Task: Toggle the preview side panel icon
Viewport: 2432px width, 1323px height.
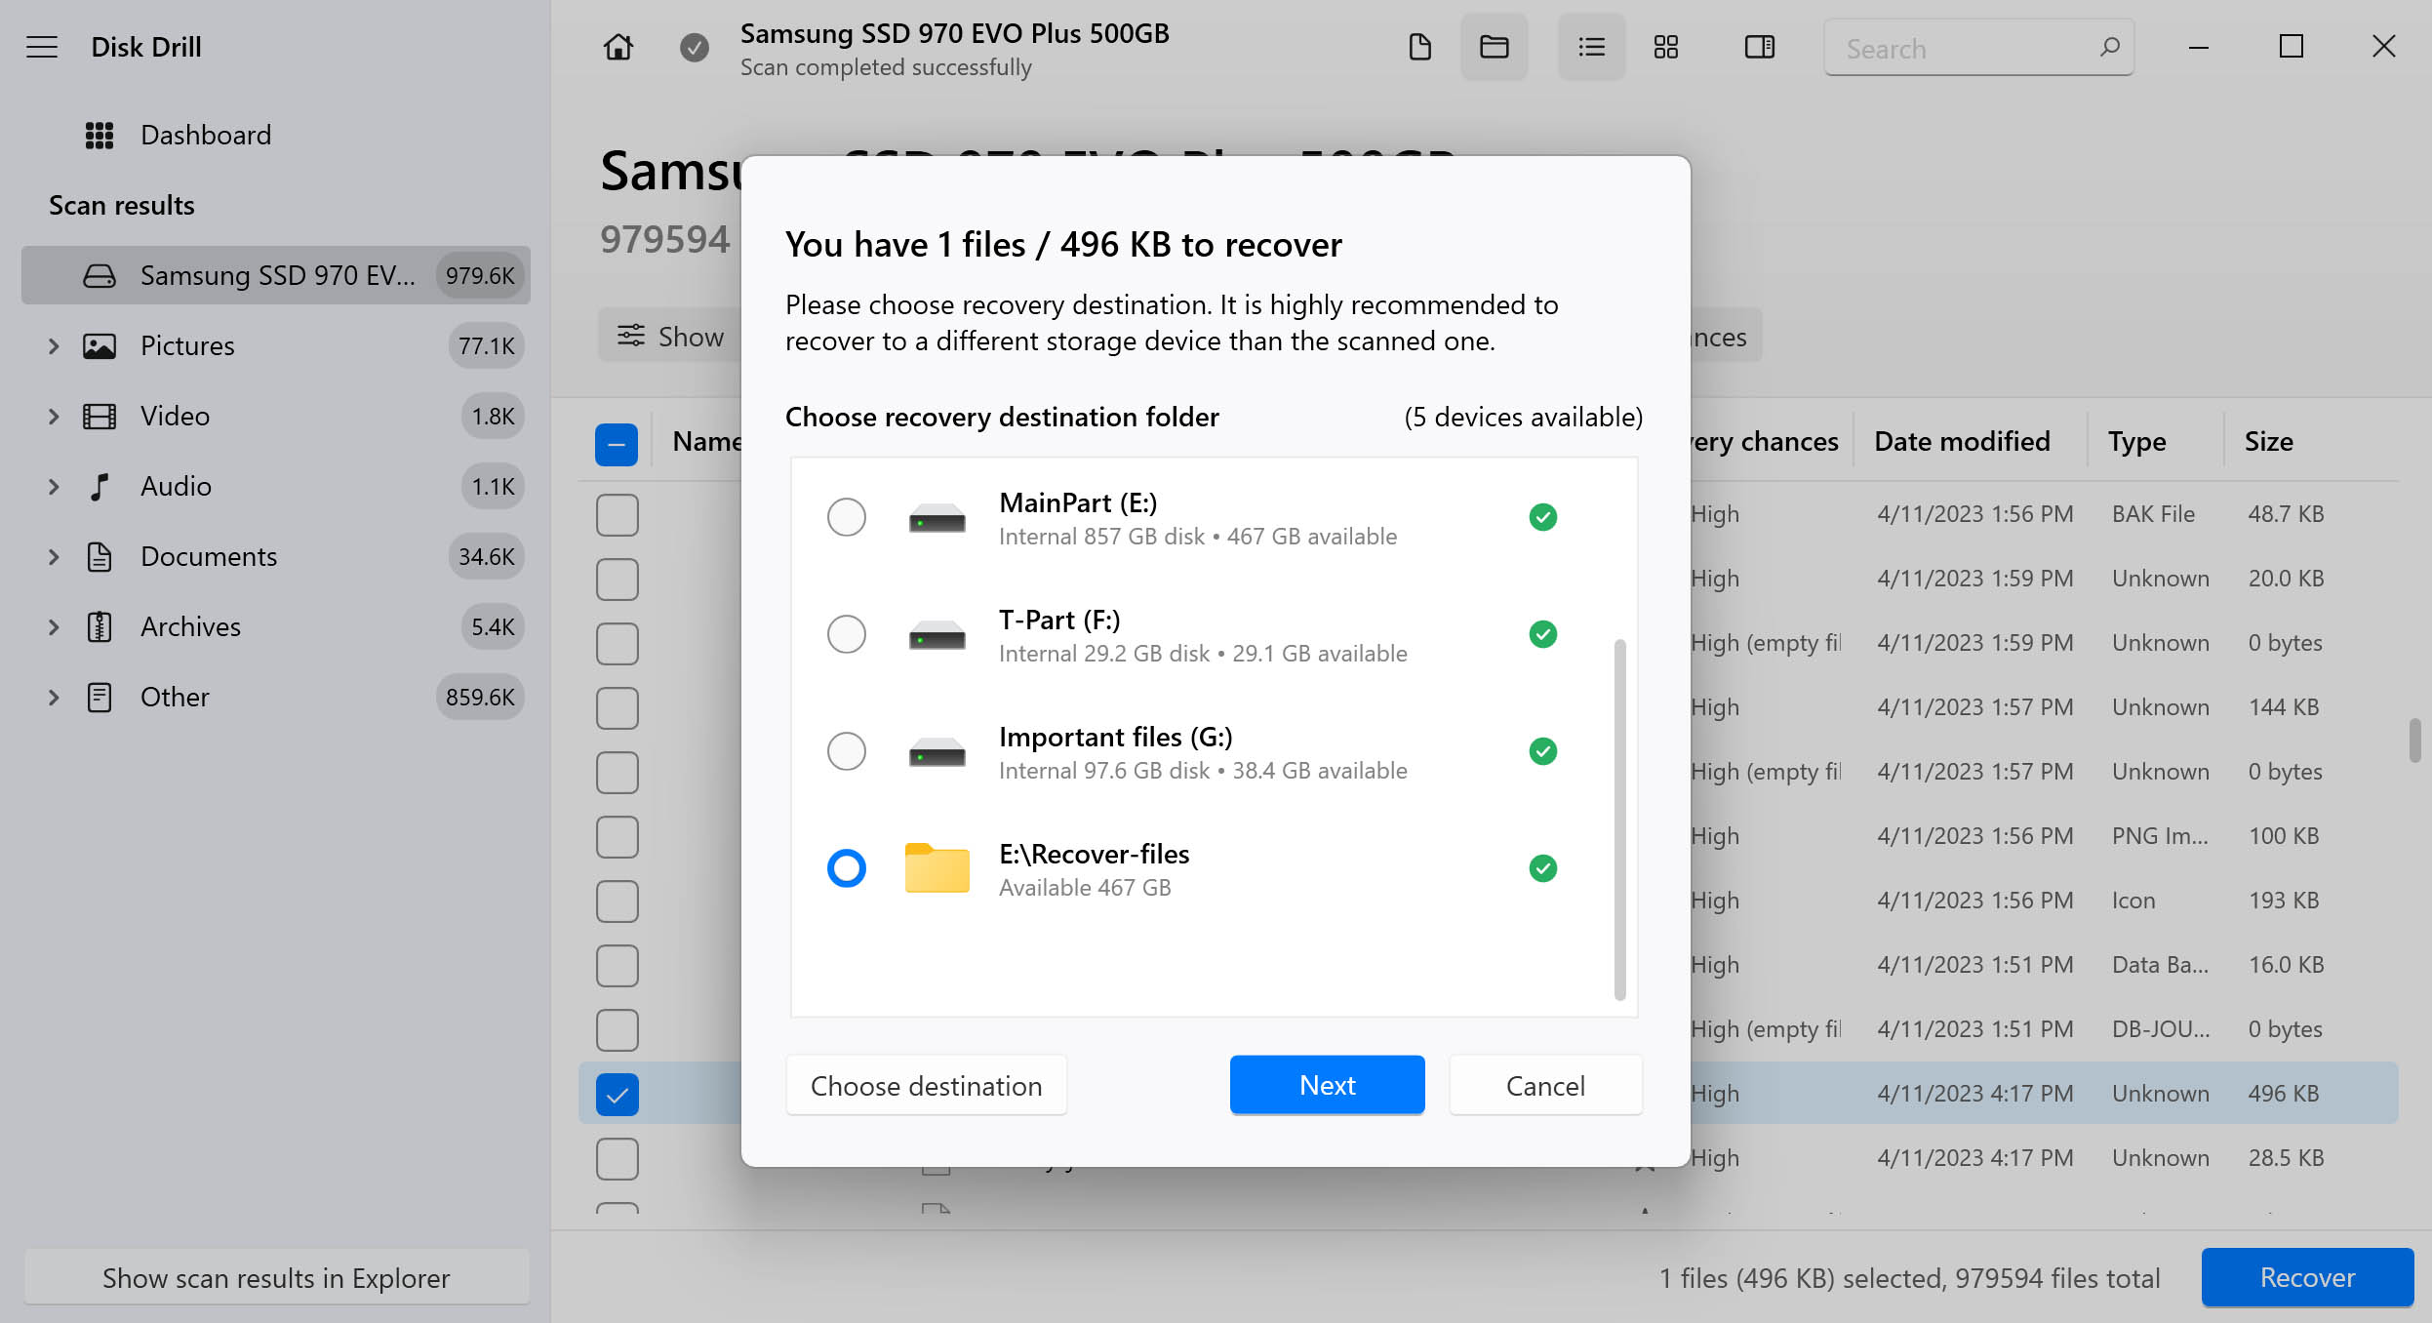Action: pos(1759,47)
